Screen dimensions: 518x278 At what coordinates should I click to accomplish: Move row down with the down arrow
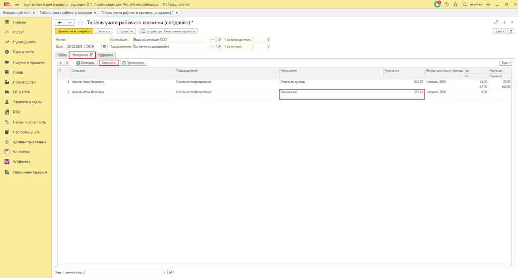coord(67,63)
